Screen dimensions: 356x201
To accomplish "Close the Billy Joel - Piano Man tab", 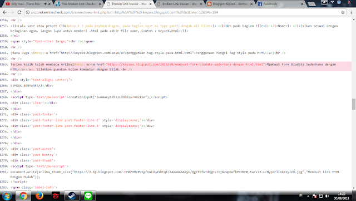I will [50, 4].
